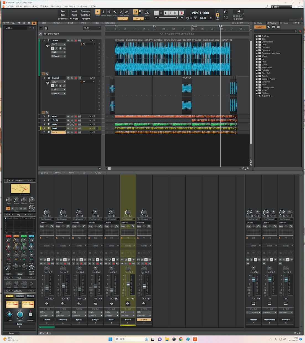Rewind using the transport rewind button

click(156, 13)
